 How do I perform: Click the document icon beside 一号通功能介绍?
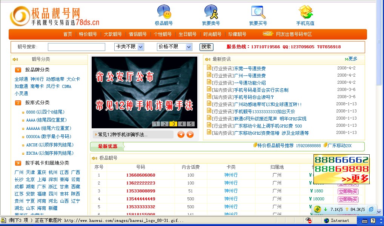click(209, 82)
